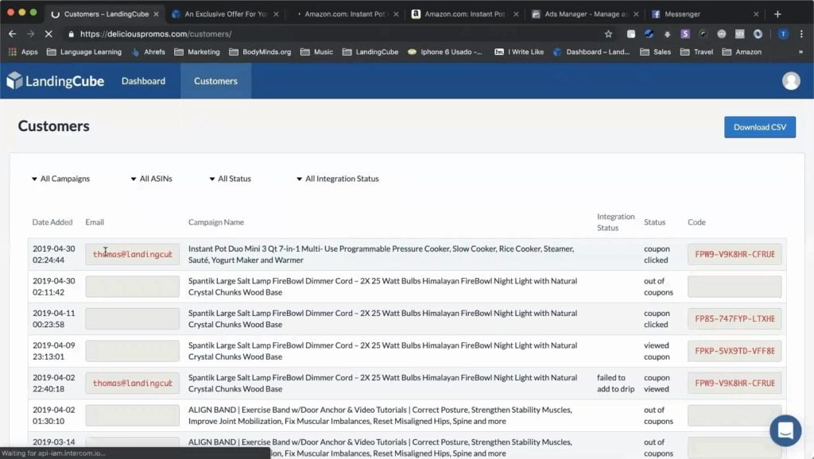Image resolution: width=814 pixels, height=459 pixels.
Task: Click the 'viewed coupon' status cell
Action: [x=657, y=351]
